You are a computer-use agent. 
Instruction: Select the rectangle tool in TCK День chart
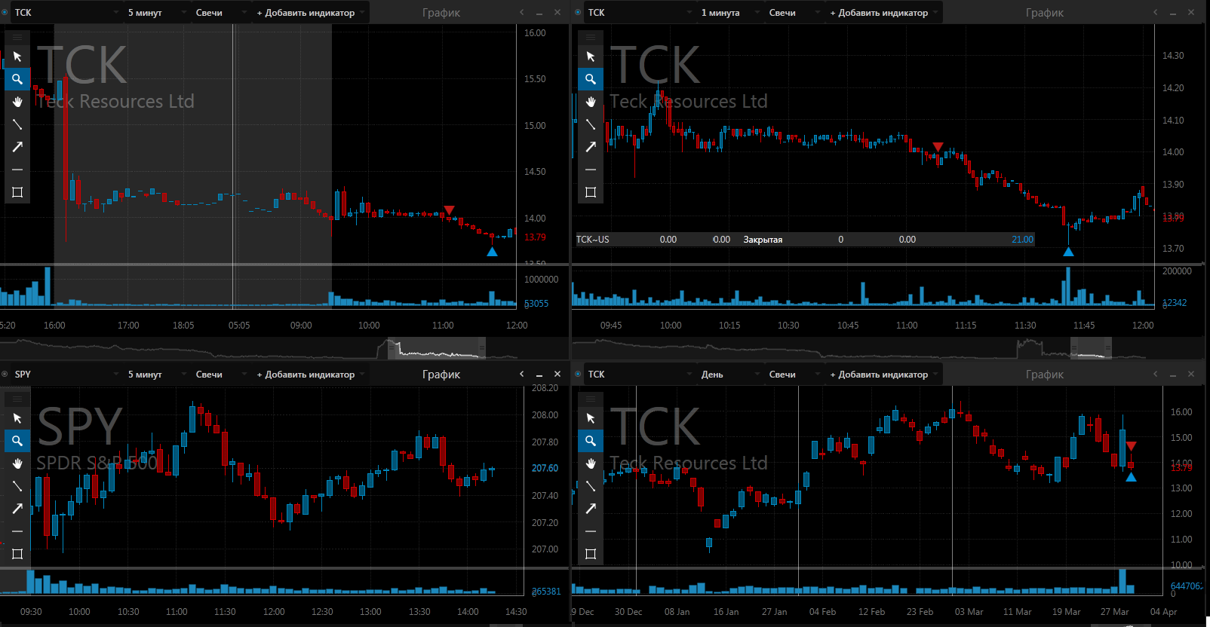[x=591, y=554]
